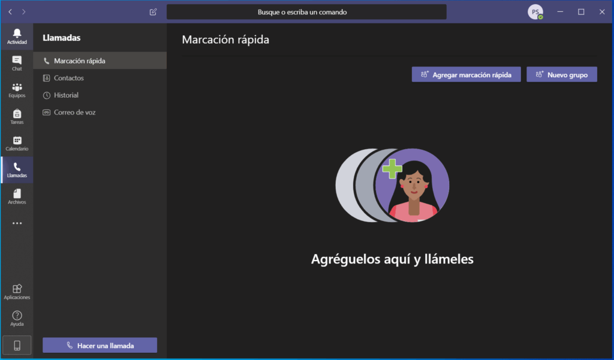This screenshot has width=614, height=360.
Task: Click the Nuevo grupo button
Action: [x=561, y=75]
